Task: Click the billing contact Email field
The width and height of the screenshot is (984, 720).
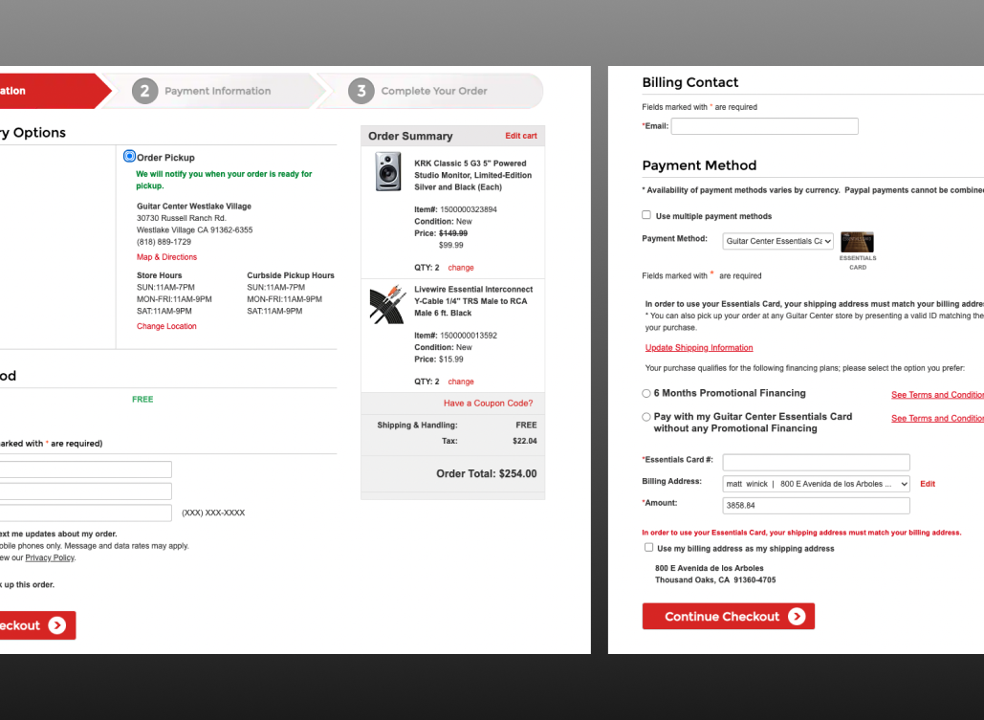Action: click(x=764, y=126)
